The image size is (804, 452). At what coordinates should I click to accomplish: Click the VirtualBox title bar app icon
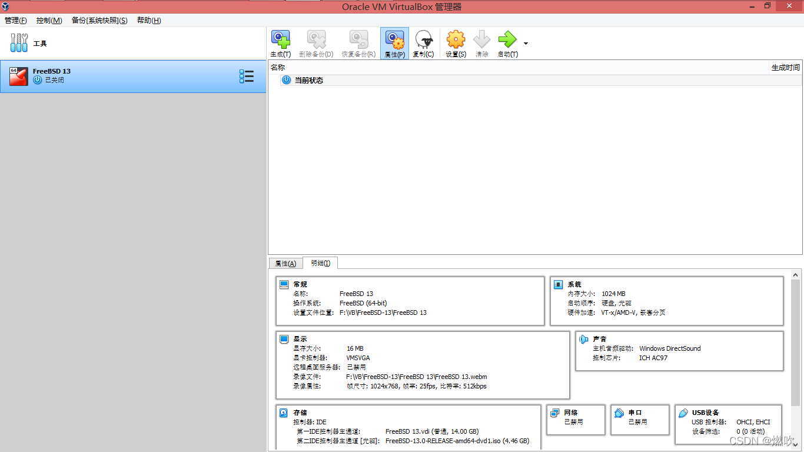tap(5, 6)
